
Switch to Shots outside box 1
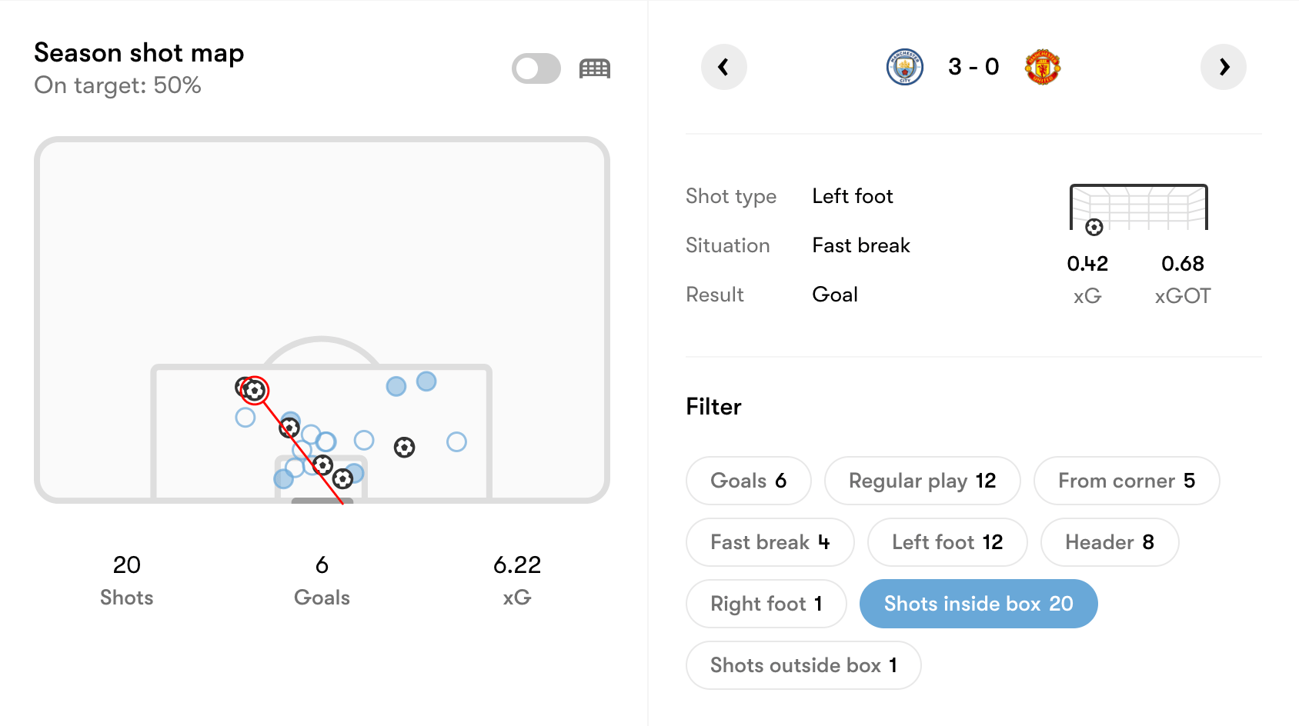click(x=803, y=665)
